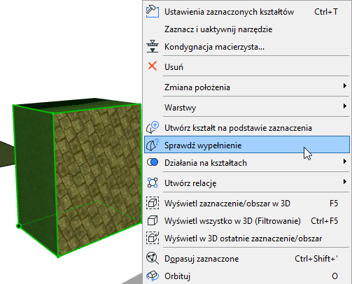Screen dimensions: 352x284
Task: Click the Ctrl+F5 shortcut label
Action: (324, 221)
